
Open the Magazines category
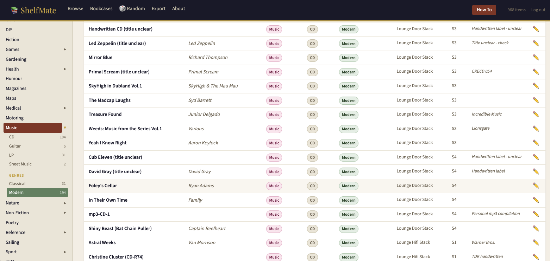[x=16, y=89]
